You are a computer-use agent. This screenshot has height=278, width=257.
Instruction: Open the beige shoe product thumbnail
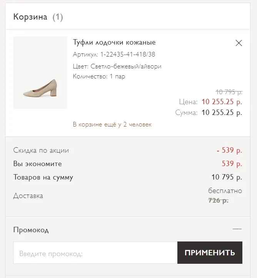[x=40, y=73]
